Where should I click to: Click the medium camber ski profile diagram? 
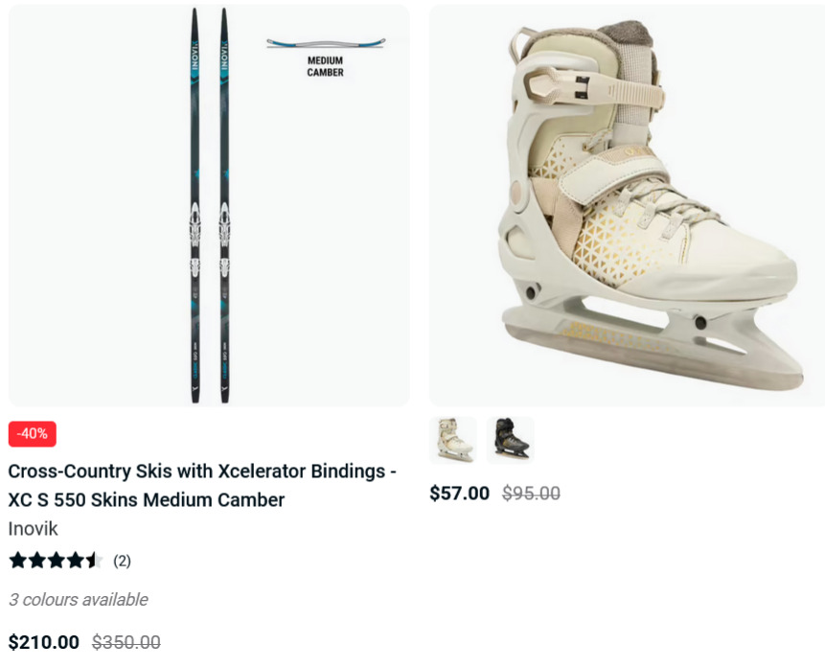[x=326, y=42]
